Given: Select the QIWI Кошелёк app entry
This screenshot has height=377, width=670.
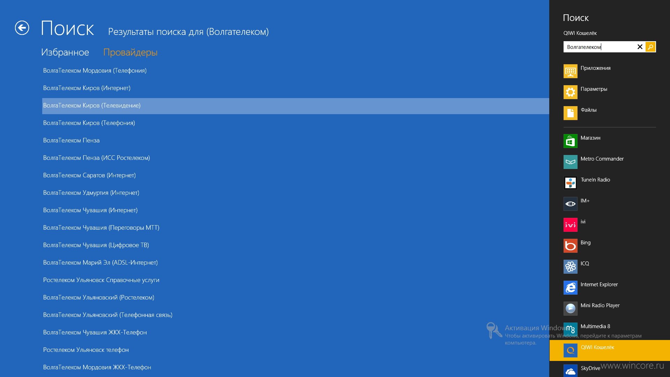Looking at the screenshot, I should (x=610, y=350).
